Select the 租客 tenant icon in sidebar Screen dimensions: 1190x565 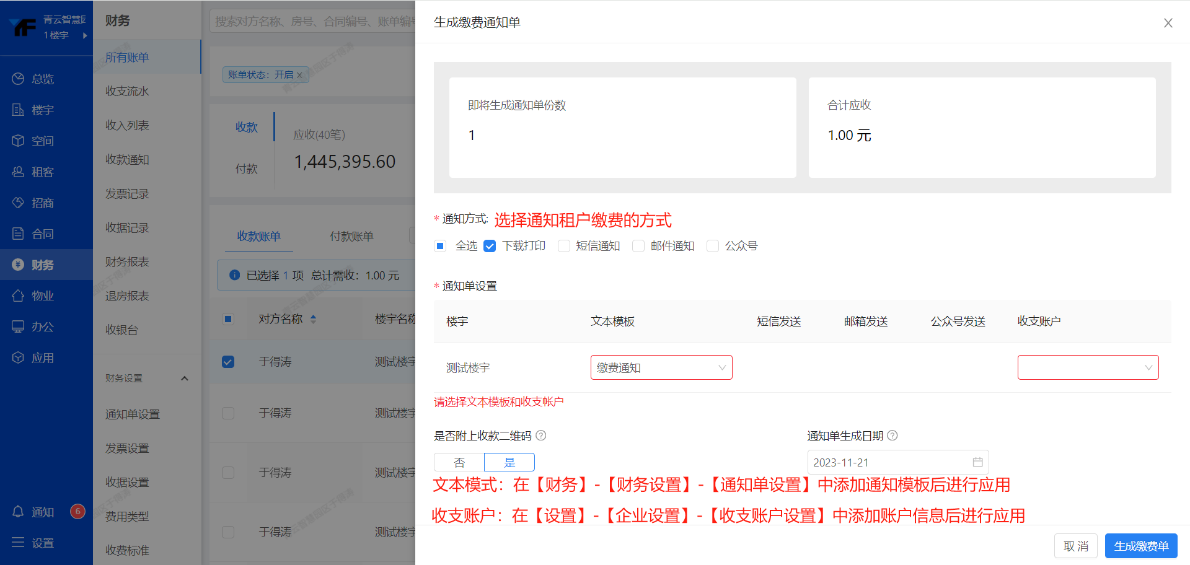(x=18, y=172)
